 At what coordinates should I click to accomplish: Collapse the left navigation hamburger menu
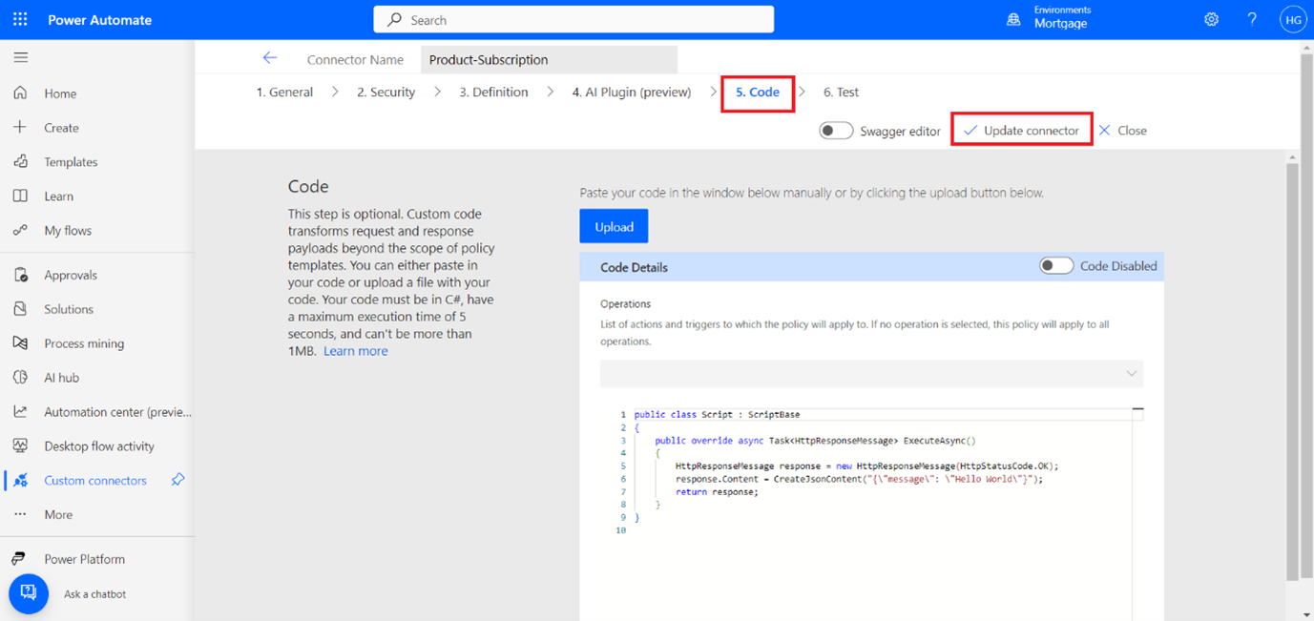(x=20, y=57)
